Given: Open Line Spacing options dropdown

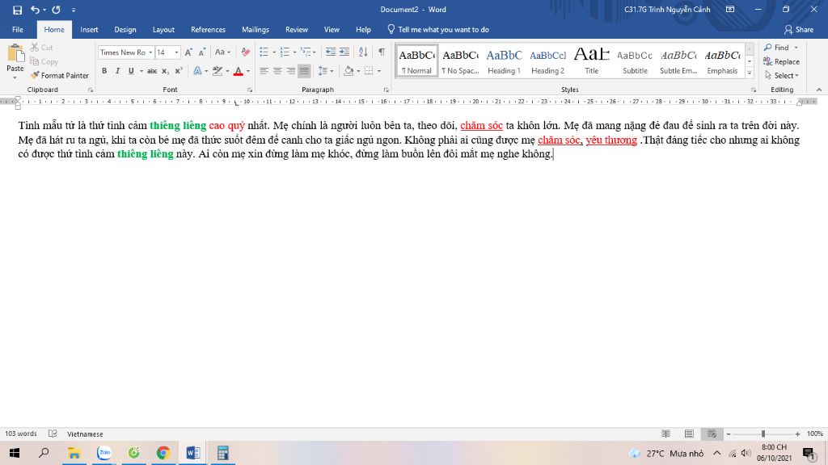Looking at the screenshot, I should [325, 71].
